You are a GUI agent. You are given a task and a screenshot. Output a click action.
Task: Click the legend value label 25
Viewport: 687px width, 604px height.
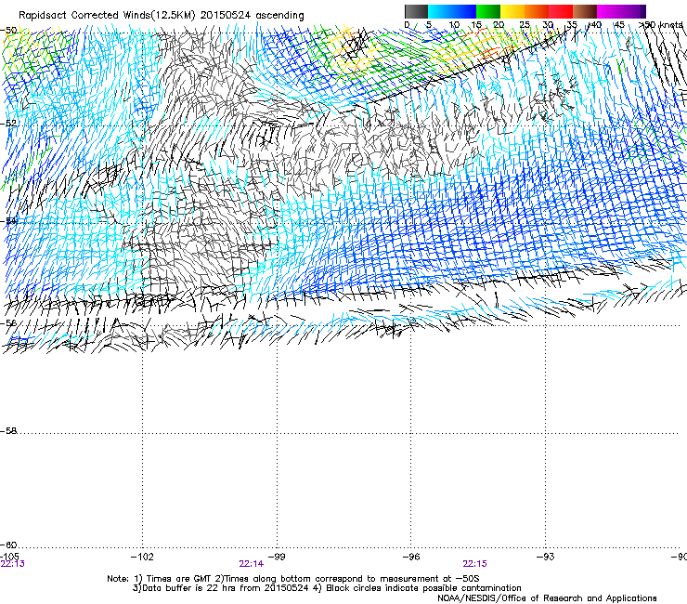(x=524, y=24)
